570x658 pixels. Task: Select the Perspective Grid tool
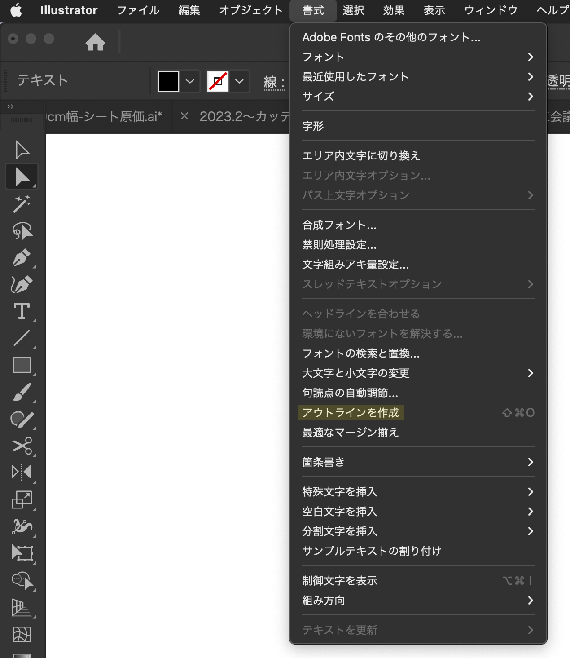(x=22, y=608)
